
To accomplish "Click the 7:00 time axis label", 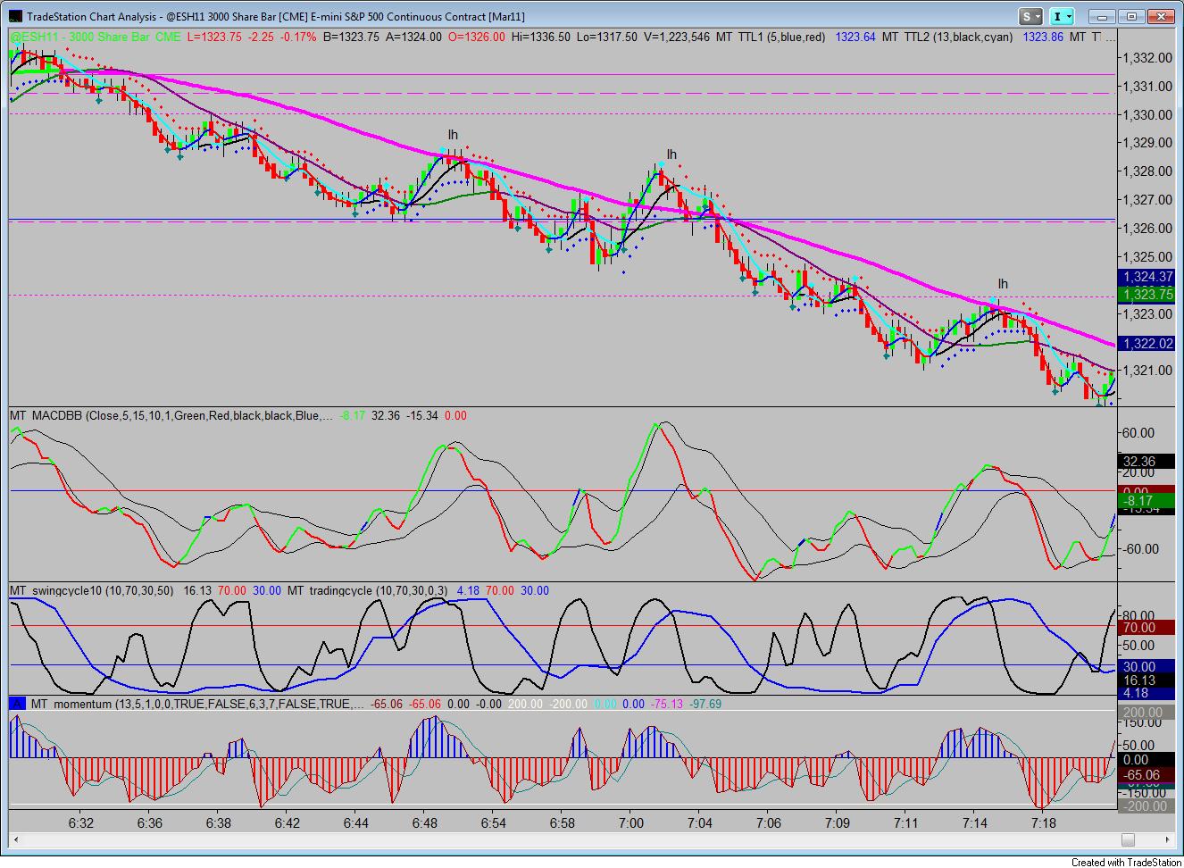I will pyautogui.click(x=630, y=822).
